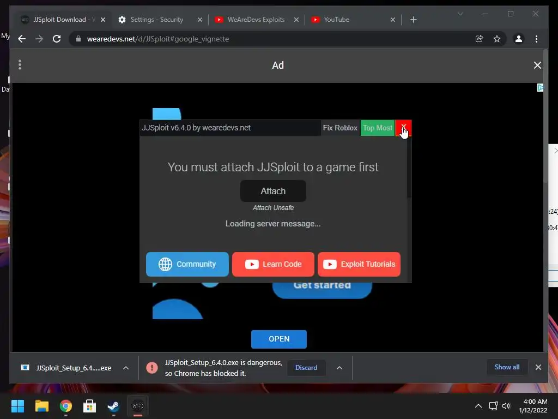Open the Chrome profile icon
The image size is (558, 419).
click(x=519, y=39)
